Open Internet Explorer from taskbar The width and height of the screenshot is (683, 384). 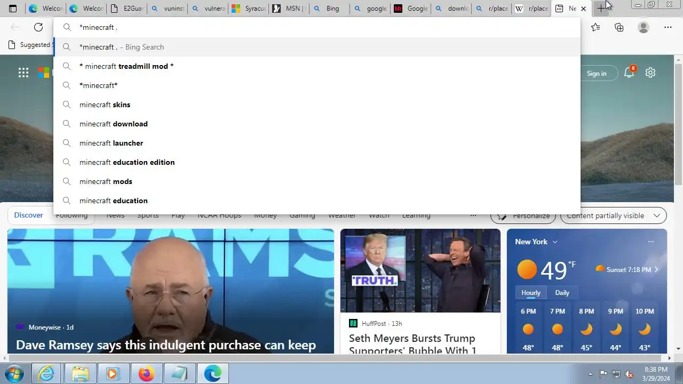47,373
